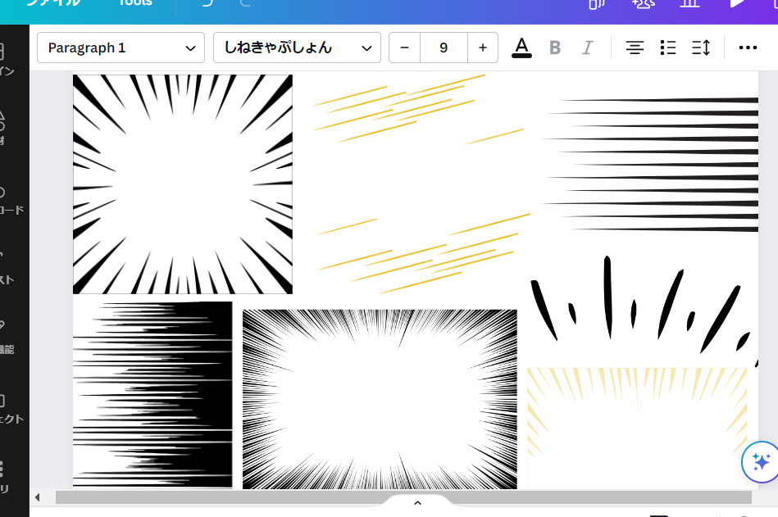Select the upper yellow diagonal speed lines
The image size is (778, 517).
[x=418, y=110]
